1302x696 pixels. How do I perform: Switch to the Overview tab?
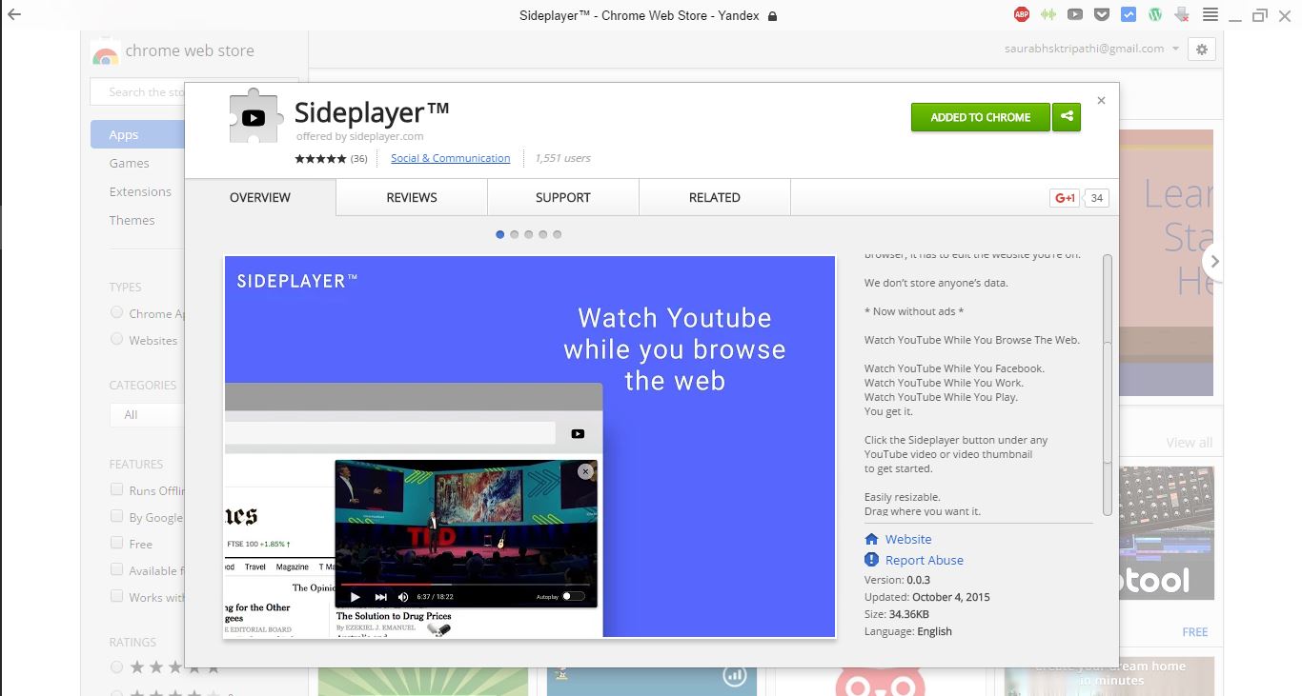[260, 197]
